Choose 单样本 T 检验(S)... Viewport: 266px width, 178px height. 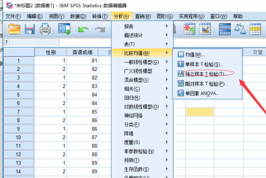tap(207, 64)
